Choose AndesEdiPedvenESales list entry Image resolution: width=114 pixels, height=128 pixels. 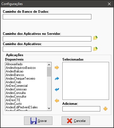(22, 107)
